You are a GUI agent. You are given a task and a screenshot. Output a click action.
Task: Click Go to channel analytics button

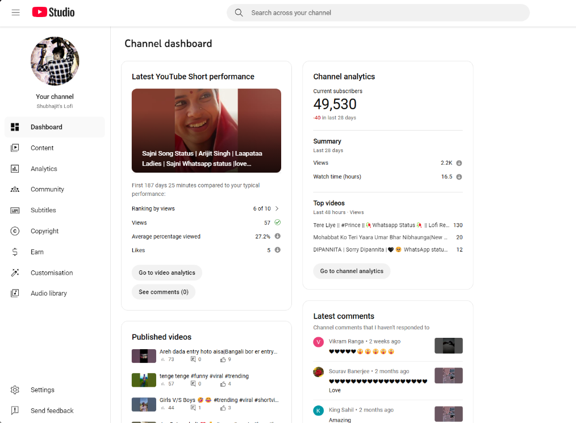[x=352, y=271]
